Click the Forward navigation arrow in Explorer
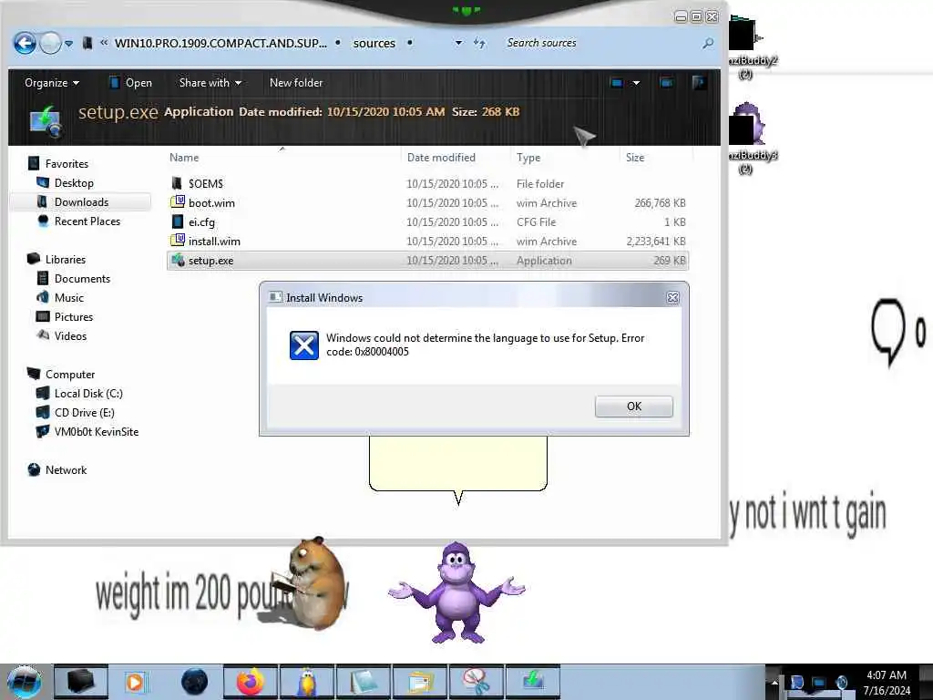 (51, 43)
